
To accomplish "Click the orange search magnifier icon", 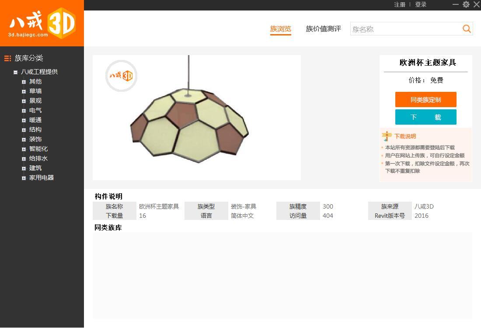I will click(466, 28).
